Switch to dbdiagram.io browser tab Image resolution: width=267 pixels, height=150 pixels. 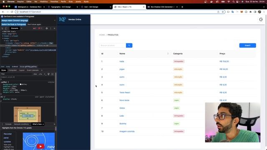click(x=30, y=7)
